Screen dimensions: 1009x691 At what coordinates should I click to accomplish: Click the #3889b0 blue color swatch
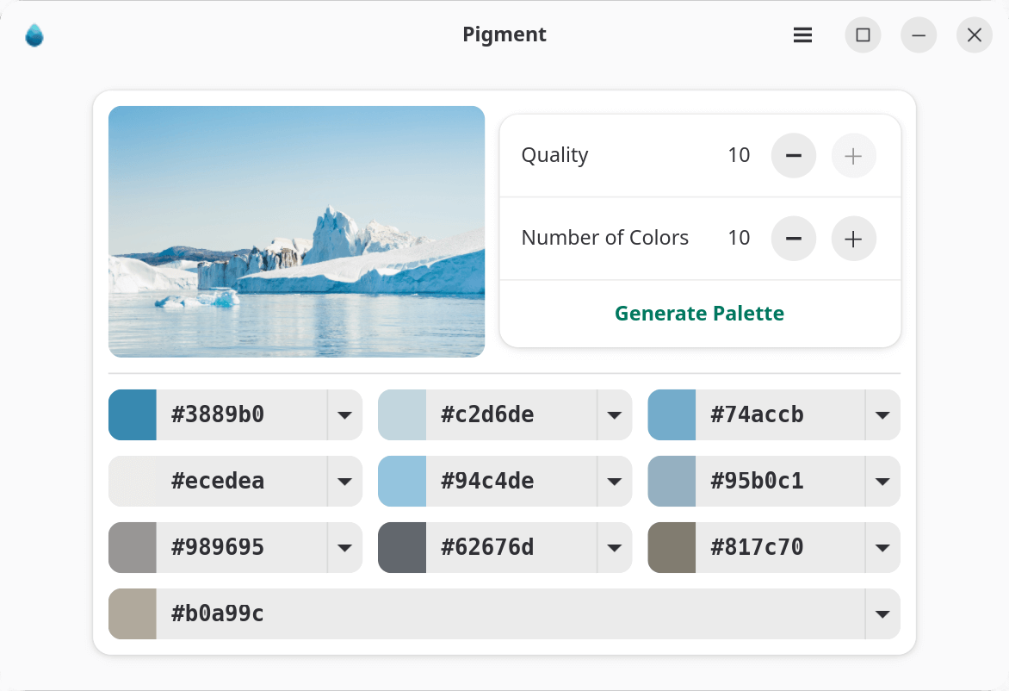(x=133, y=414)
